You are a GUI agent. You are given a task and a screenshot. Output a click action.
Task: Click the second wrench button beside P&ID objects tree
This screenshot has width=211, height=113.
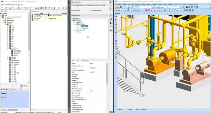(111, 19)
